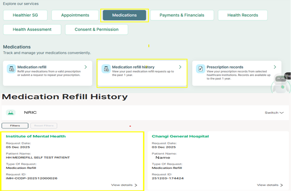
Task: Open Changi General Hospital record title
Action: click(180, 136)
